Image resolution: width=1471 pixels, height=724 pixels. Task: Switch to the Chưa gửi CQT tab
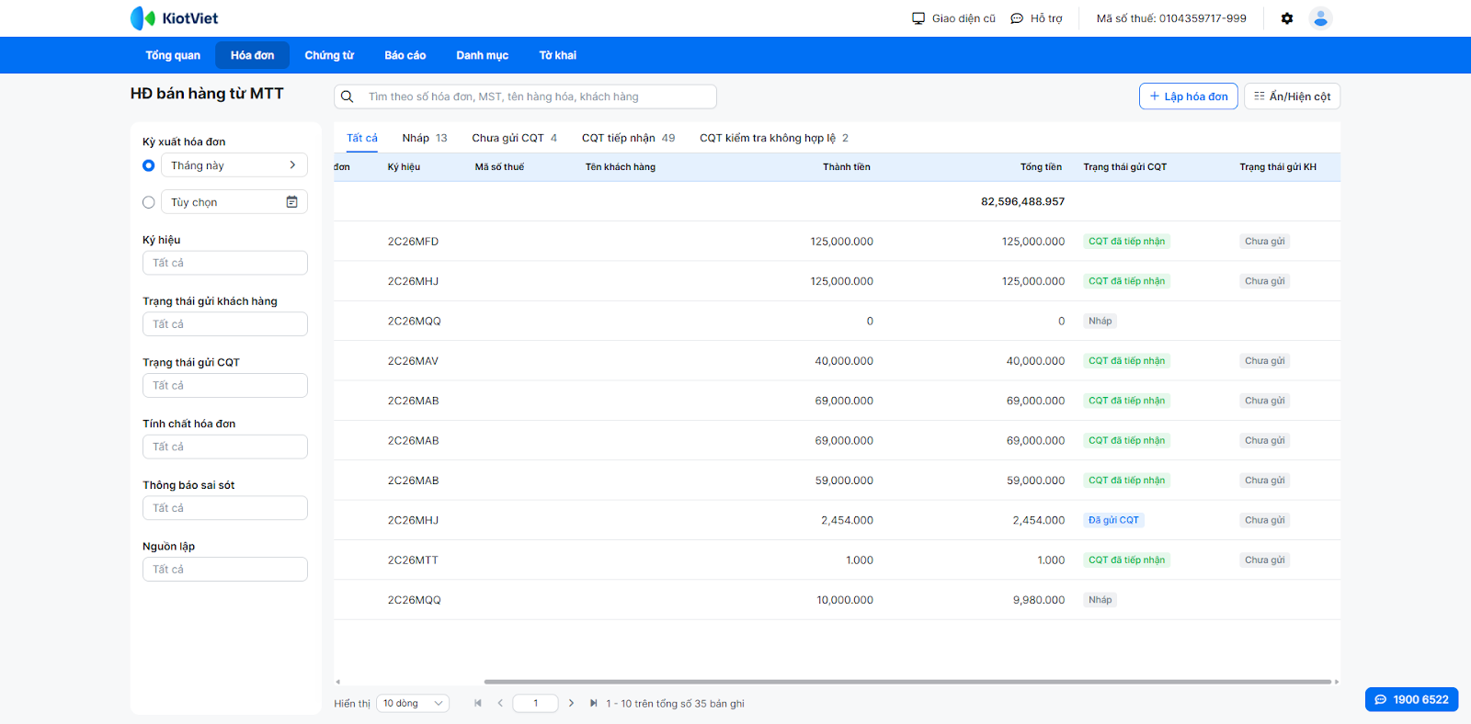click(x=514, y=138)
